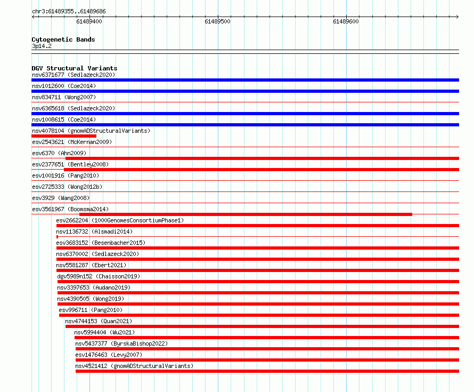Select esv2377651 (Bentley2008) label

click(x=70, y=164)
